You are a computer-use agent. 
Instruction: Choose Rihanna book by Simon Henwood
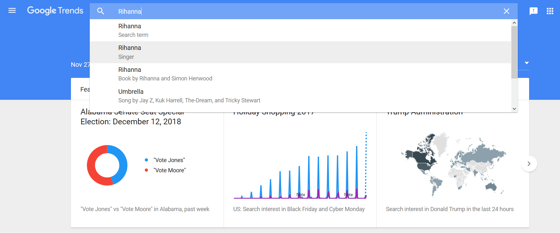pyautogui.click(x=165, y=74)
